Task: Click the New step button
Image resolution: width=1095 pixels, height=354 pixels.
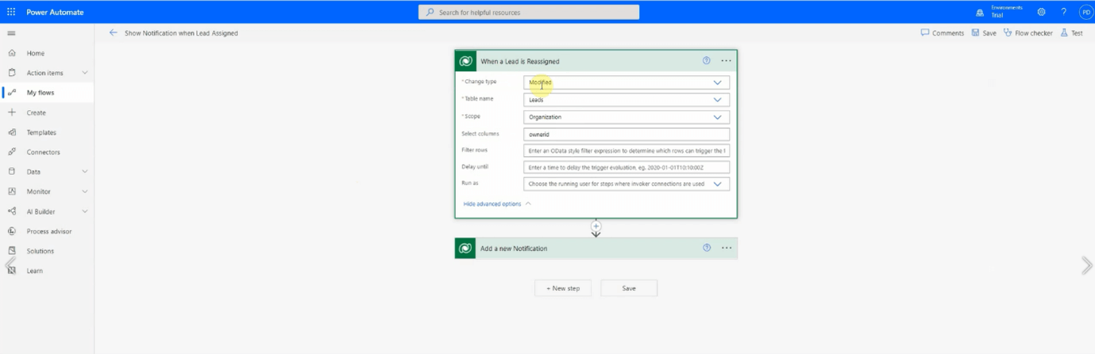Action: pyautogui.click(x=562, y=288)
